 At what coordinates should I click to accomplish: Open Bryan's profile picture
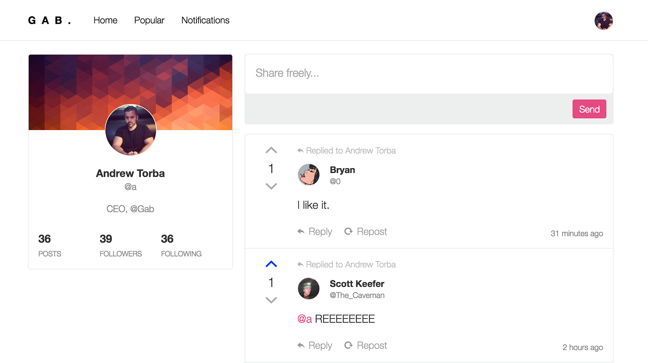(309, 175)
